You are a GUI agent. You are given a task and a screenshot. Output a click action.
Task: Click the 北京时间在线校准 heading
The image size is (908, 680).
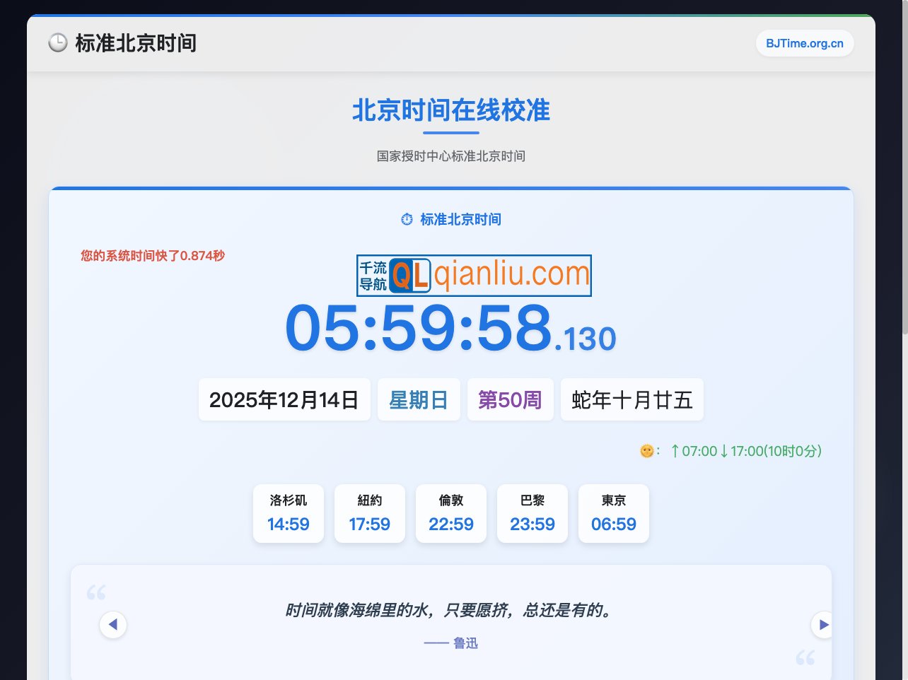[451, 110]
